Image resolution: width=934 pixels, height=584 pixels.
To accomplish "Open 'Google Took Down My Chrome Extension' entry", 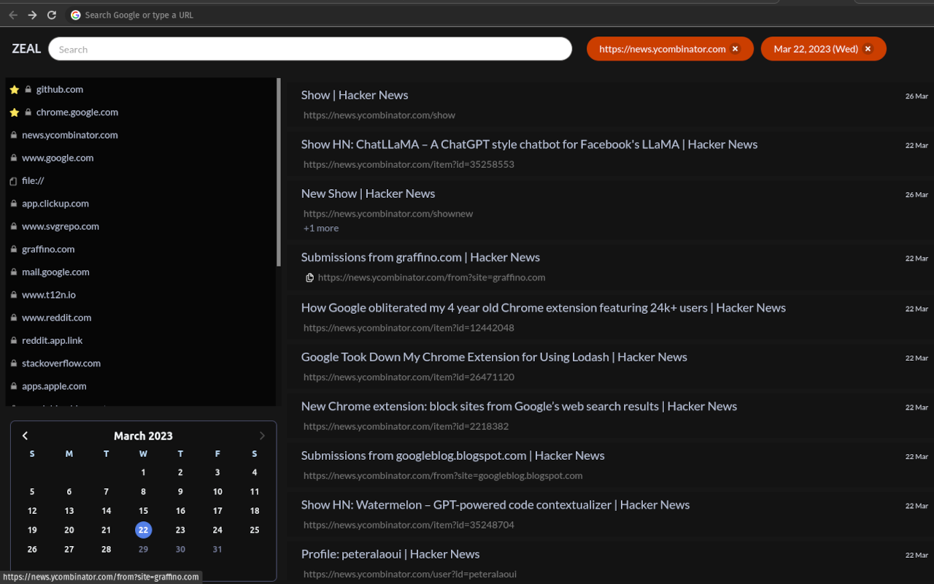I will point(494,357).
